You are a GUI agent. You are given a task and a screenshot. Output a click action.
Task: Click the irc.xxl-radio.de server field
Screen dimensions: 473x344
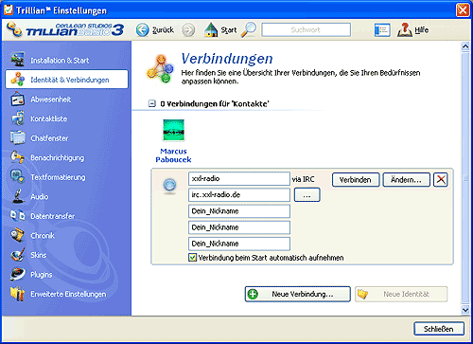coord(239,195)
